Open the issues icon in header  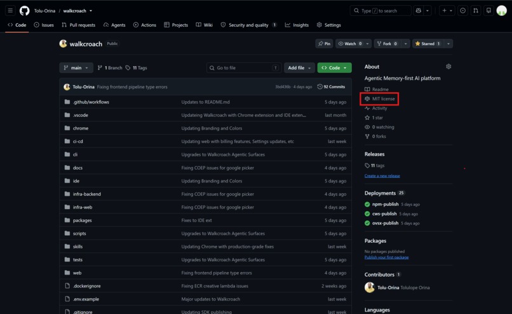(462, 10)
